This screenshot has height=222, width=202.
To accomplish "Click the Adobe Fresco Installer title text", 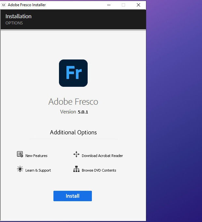I will pos(27,5).
